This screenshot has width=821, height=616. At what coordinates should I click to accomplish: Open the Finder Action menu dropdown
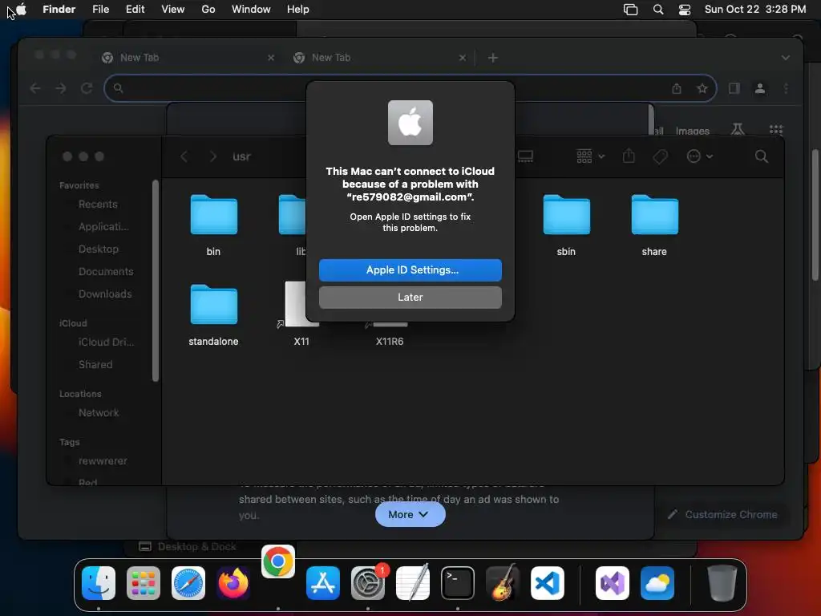tap(699, 156)
